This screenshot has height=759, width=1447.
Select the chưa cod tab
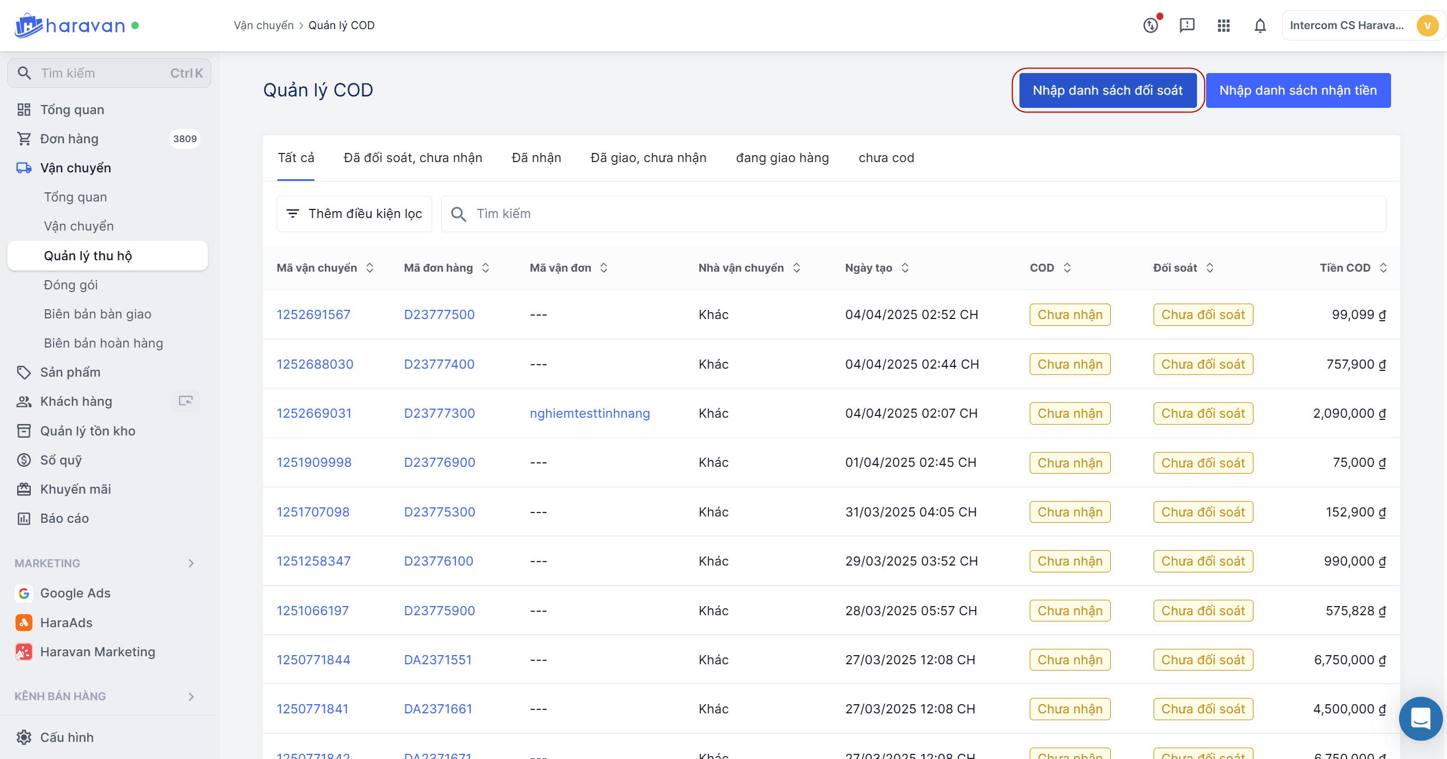point(886,158)
